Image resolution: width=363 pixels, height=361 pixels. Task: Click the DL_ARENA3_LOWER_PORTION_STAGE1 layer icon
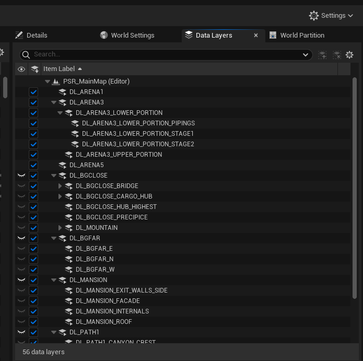[75, 134]
